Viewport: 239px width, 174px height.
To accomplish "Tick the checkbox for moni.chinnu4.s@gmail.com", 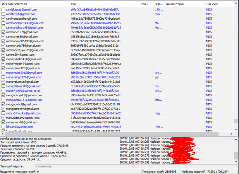I will [3, 113].
